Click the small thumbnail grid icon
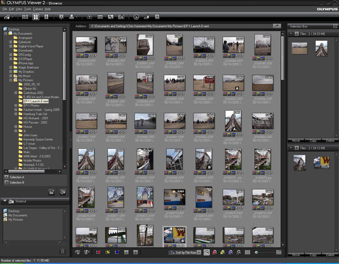The width and height of the screenshot is (339, 264). pos(247,252)
